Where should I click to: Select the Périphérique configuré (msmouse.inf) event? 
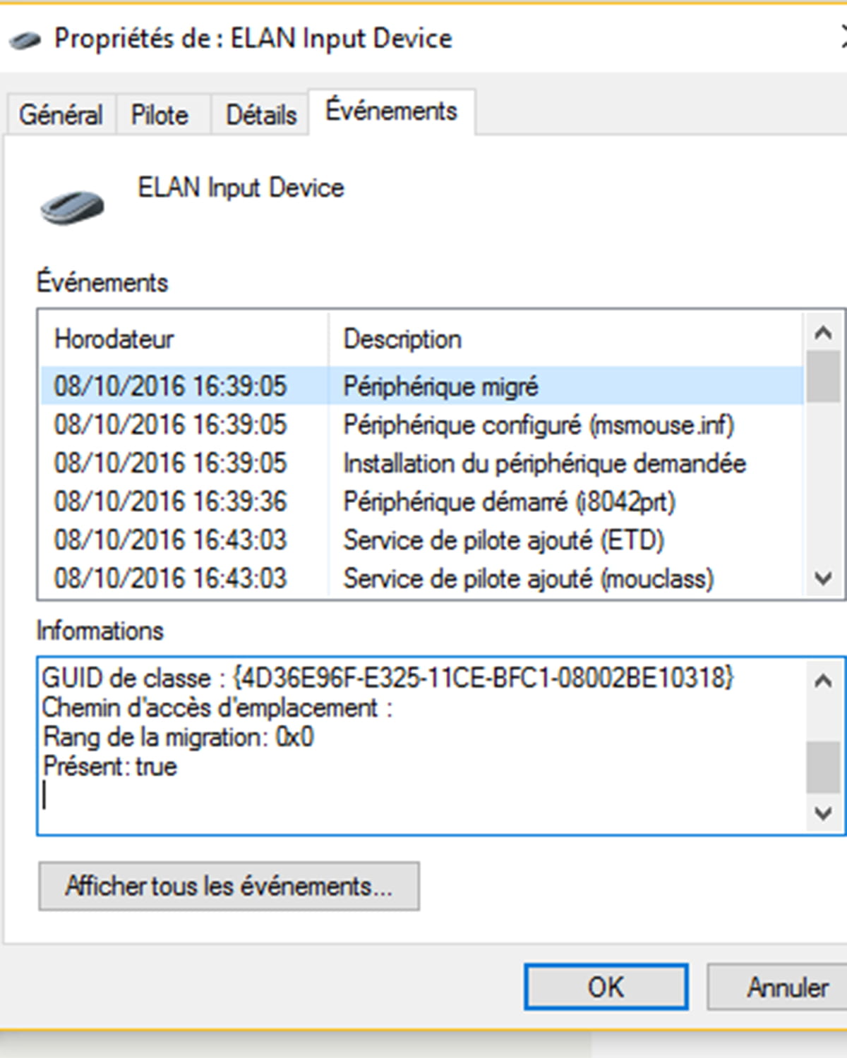tap(422, 425)
